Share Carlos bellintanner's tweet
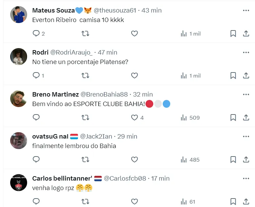The width and height of the screenshot is (255, 207). (246, 202)
